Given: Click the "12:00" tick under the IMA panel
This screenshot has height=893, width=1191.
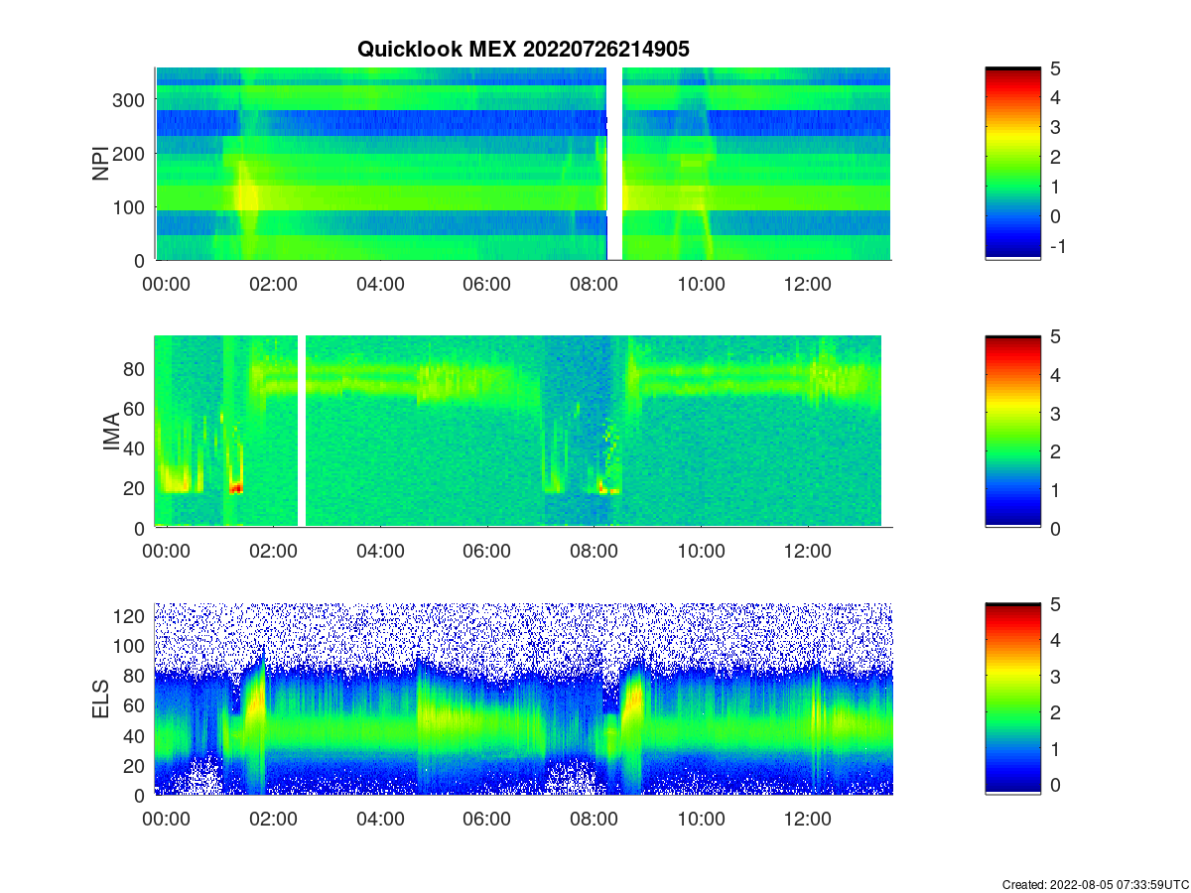Looking at the screenshot, I should click(807, 552).
